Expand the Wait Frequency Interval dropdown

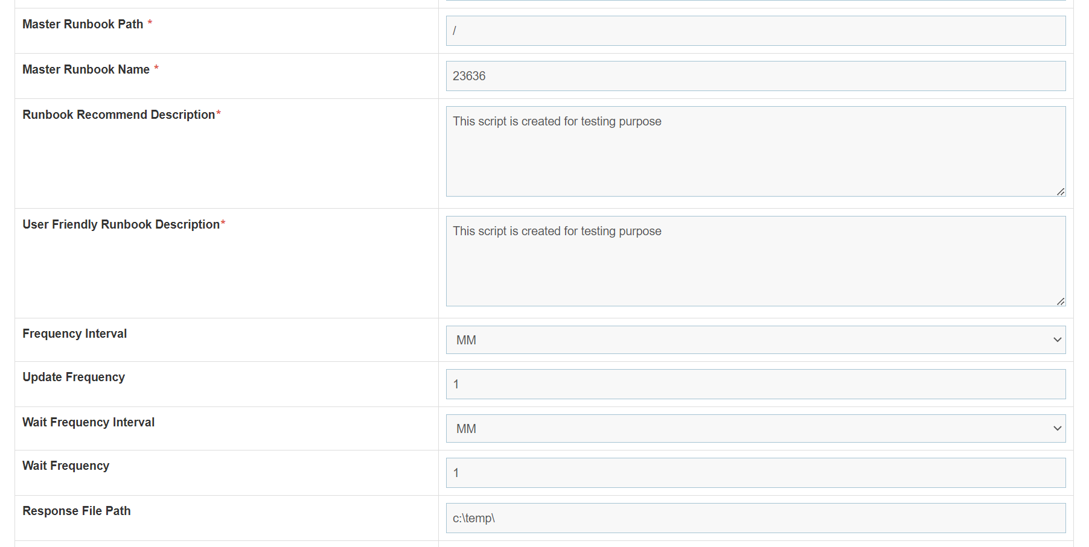click(x=755, y=429)
